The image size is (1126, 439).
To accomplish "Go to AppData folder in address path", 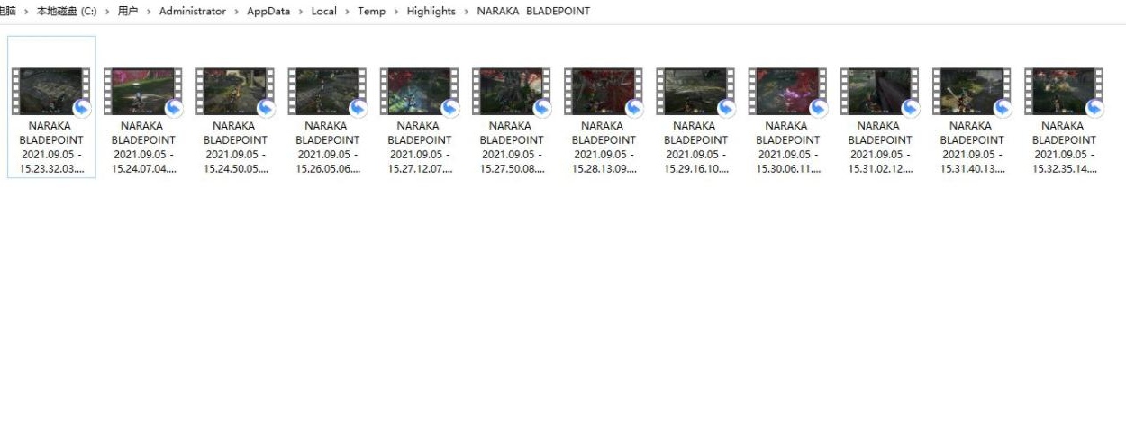I will pos(268,11).
